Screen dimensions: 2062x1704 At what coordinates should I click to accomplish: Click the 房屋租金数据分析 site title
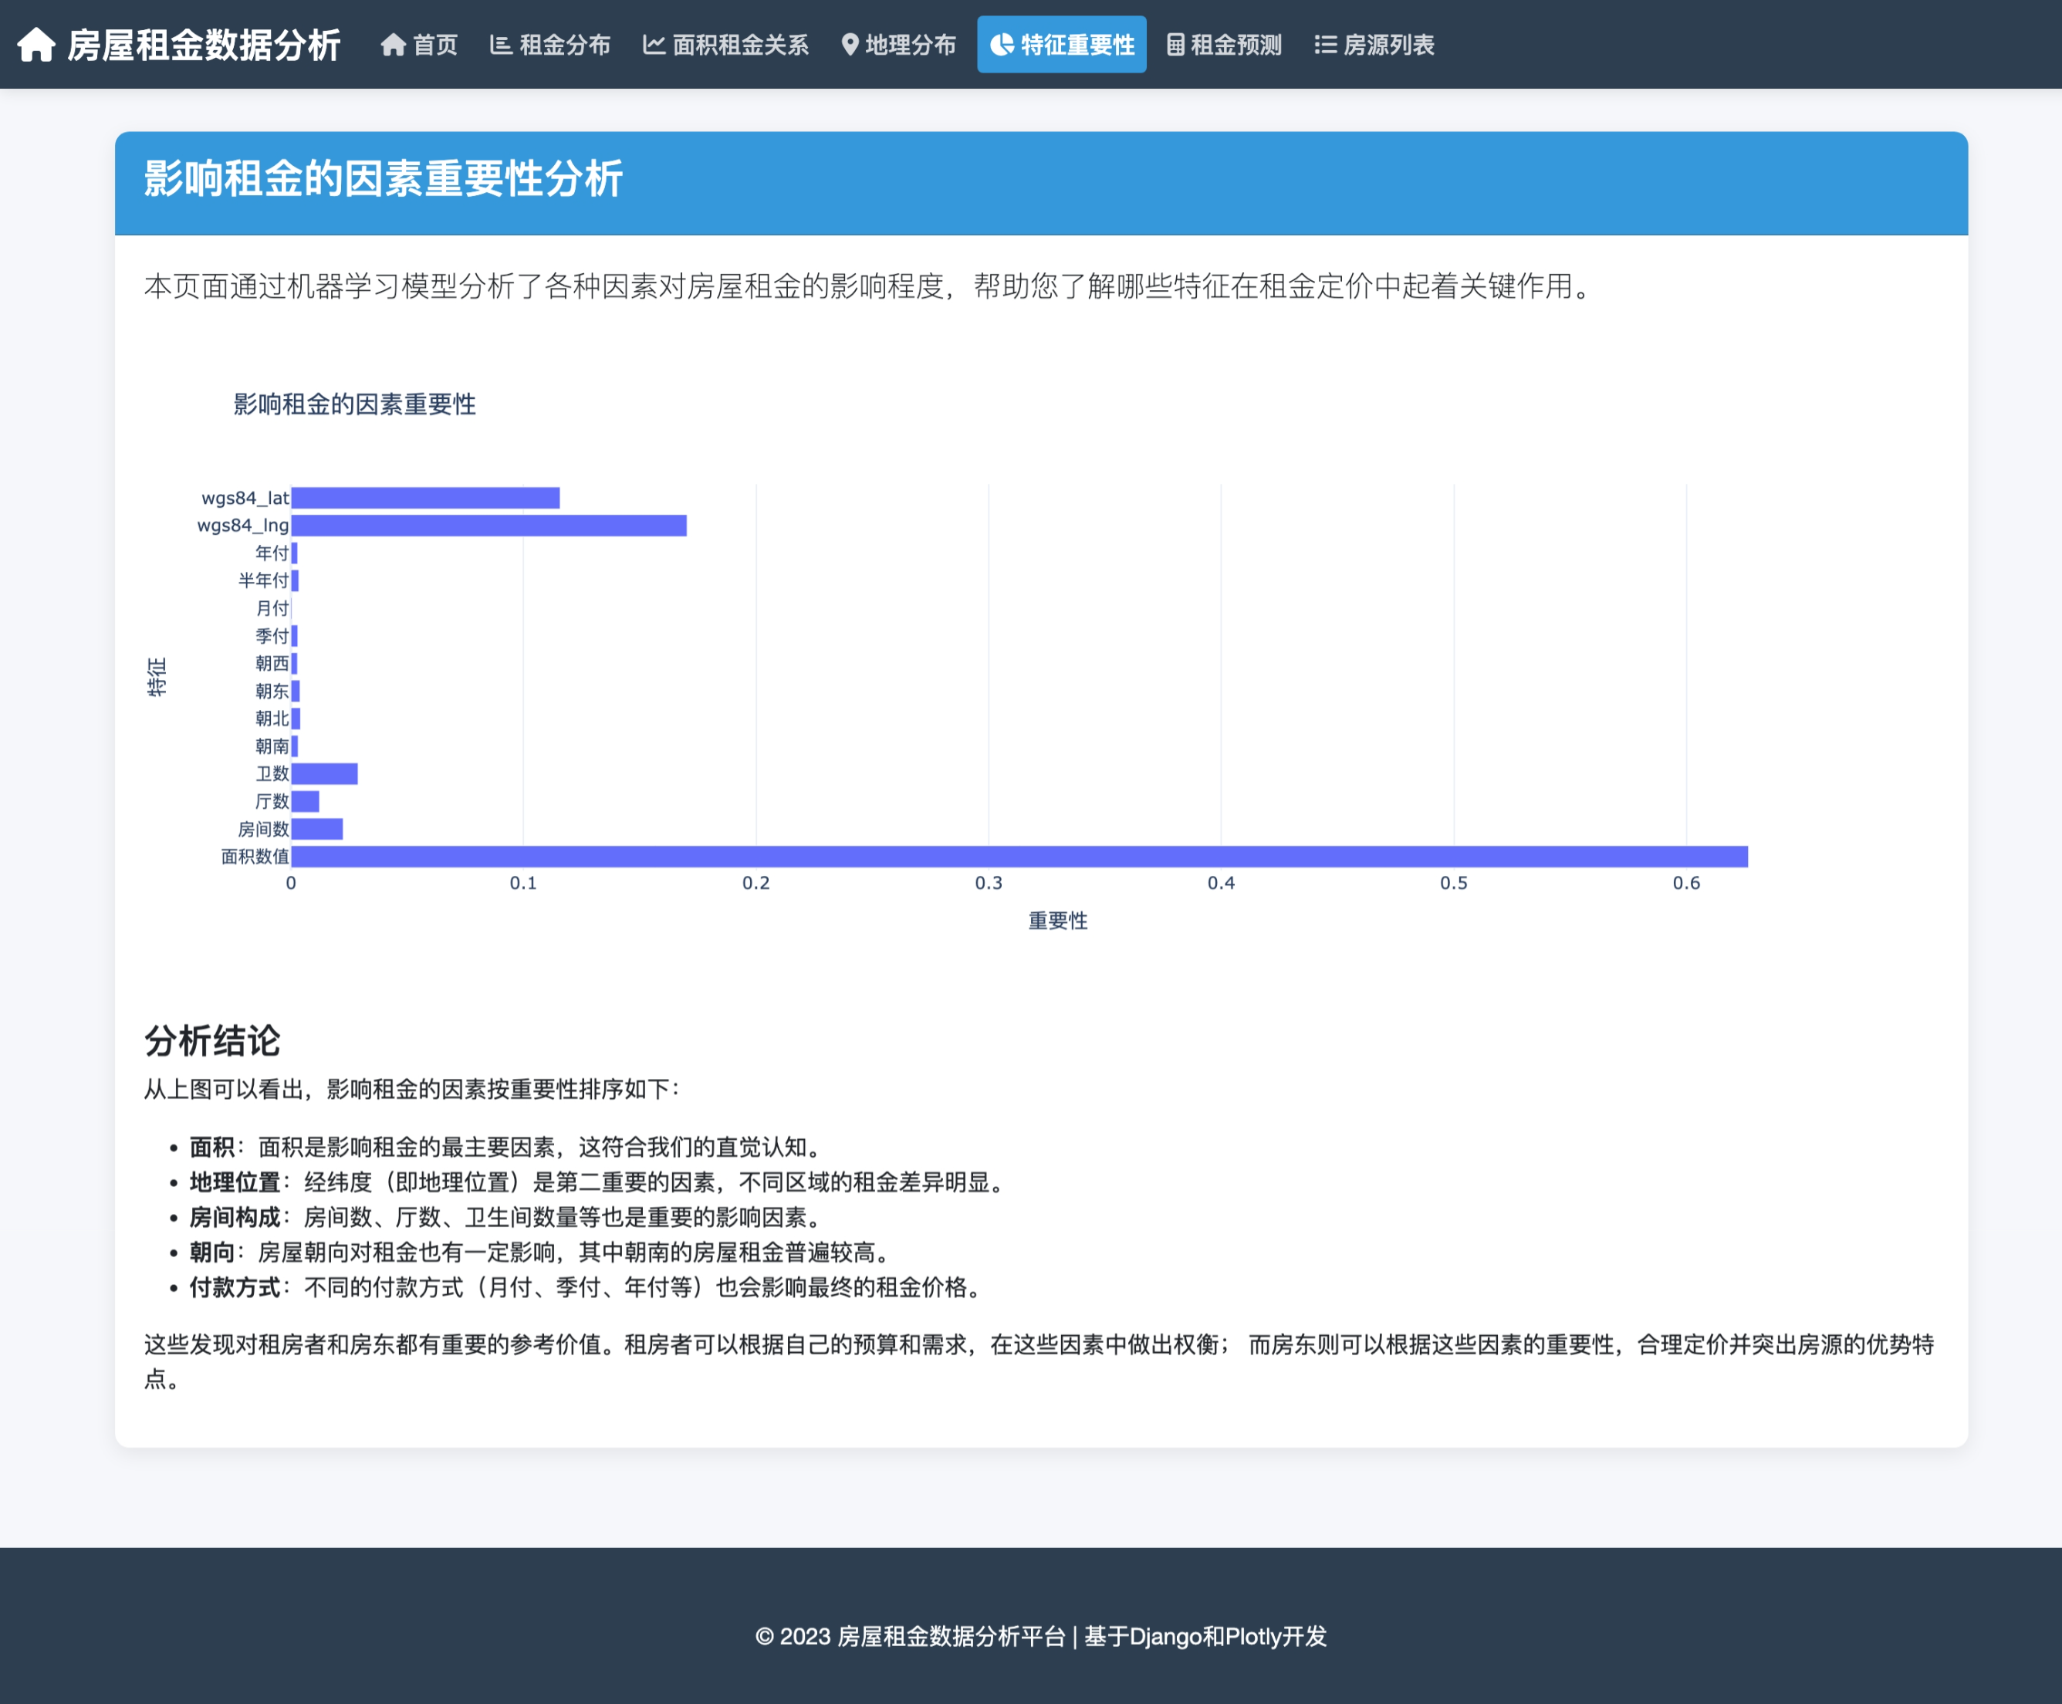click(203, 46)
